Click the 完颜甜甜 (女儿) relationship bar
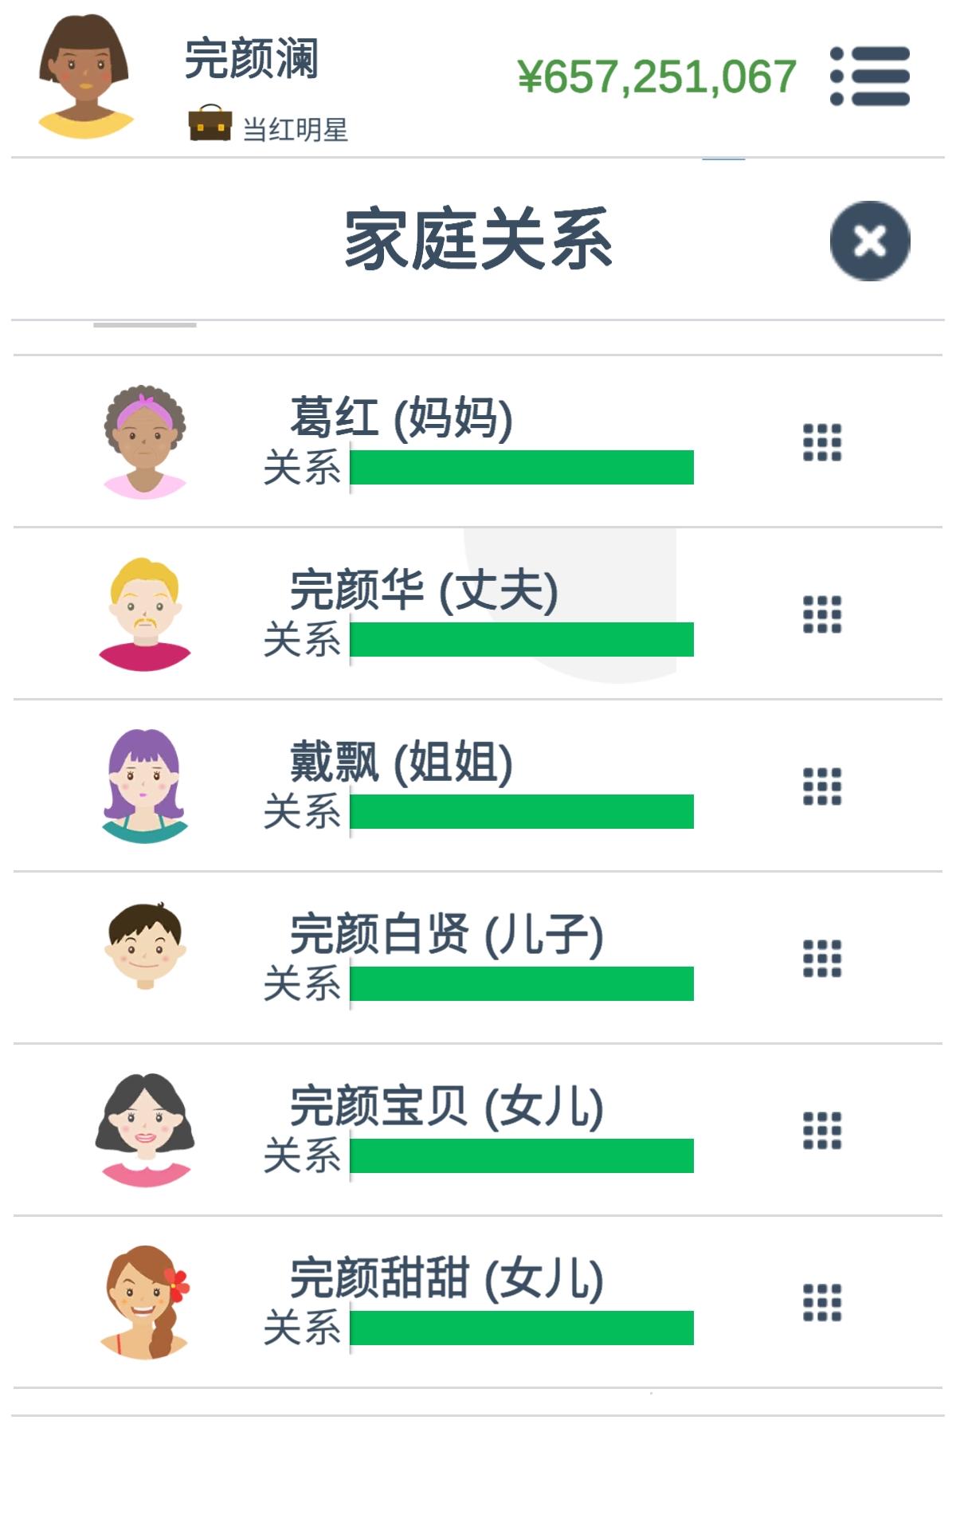Viewport: 956px width, 1530px height. point(522,1328)
